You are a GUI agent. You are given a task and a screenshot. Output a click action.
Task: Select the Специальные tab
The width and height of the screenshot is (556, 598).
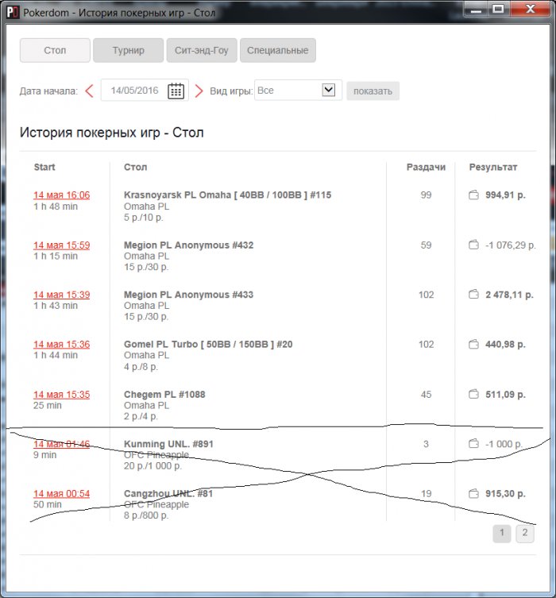tap(277, 51)
